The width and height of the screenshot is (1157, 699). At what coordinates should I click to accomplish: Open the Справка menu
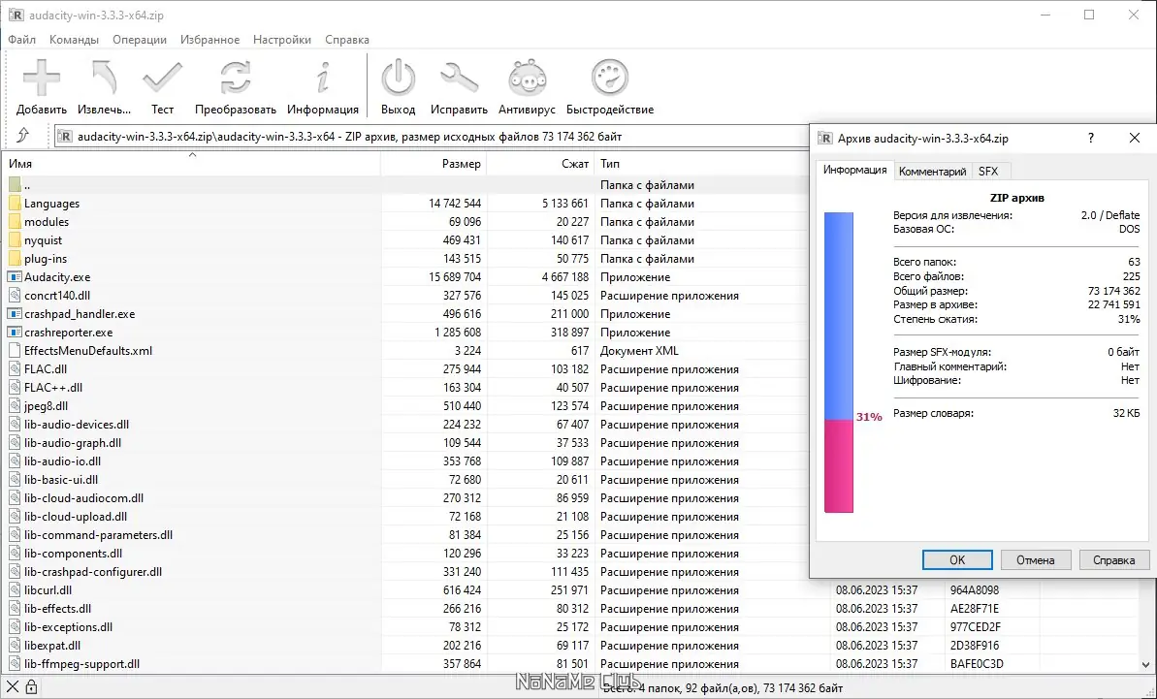point(347,40)
